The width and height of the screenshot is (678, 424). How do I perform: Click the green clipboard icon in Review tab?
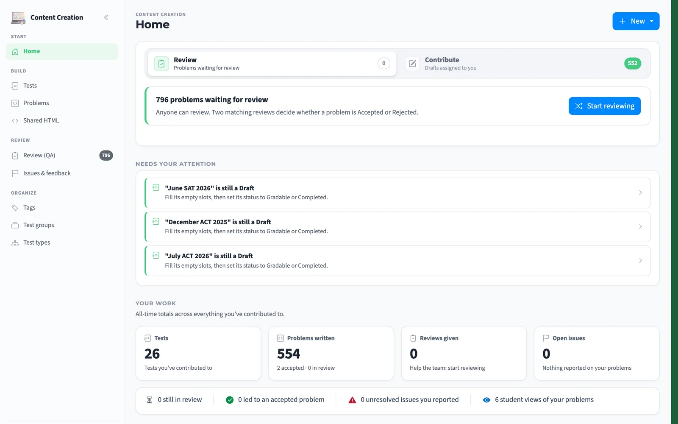161,64
